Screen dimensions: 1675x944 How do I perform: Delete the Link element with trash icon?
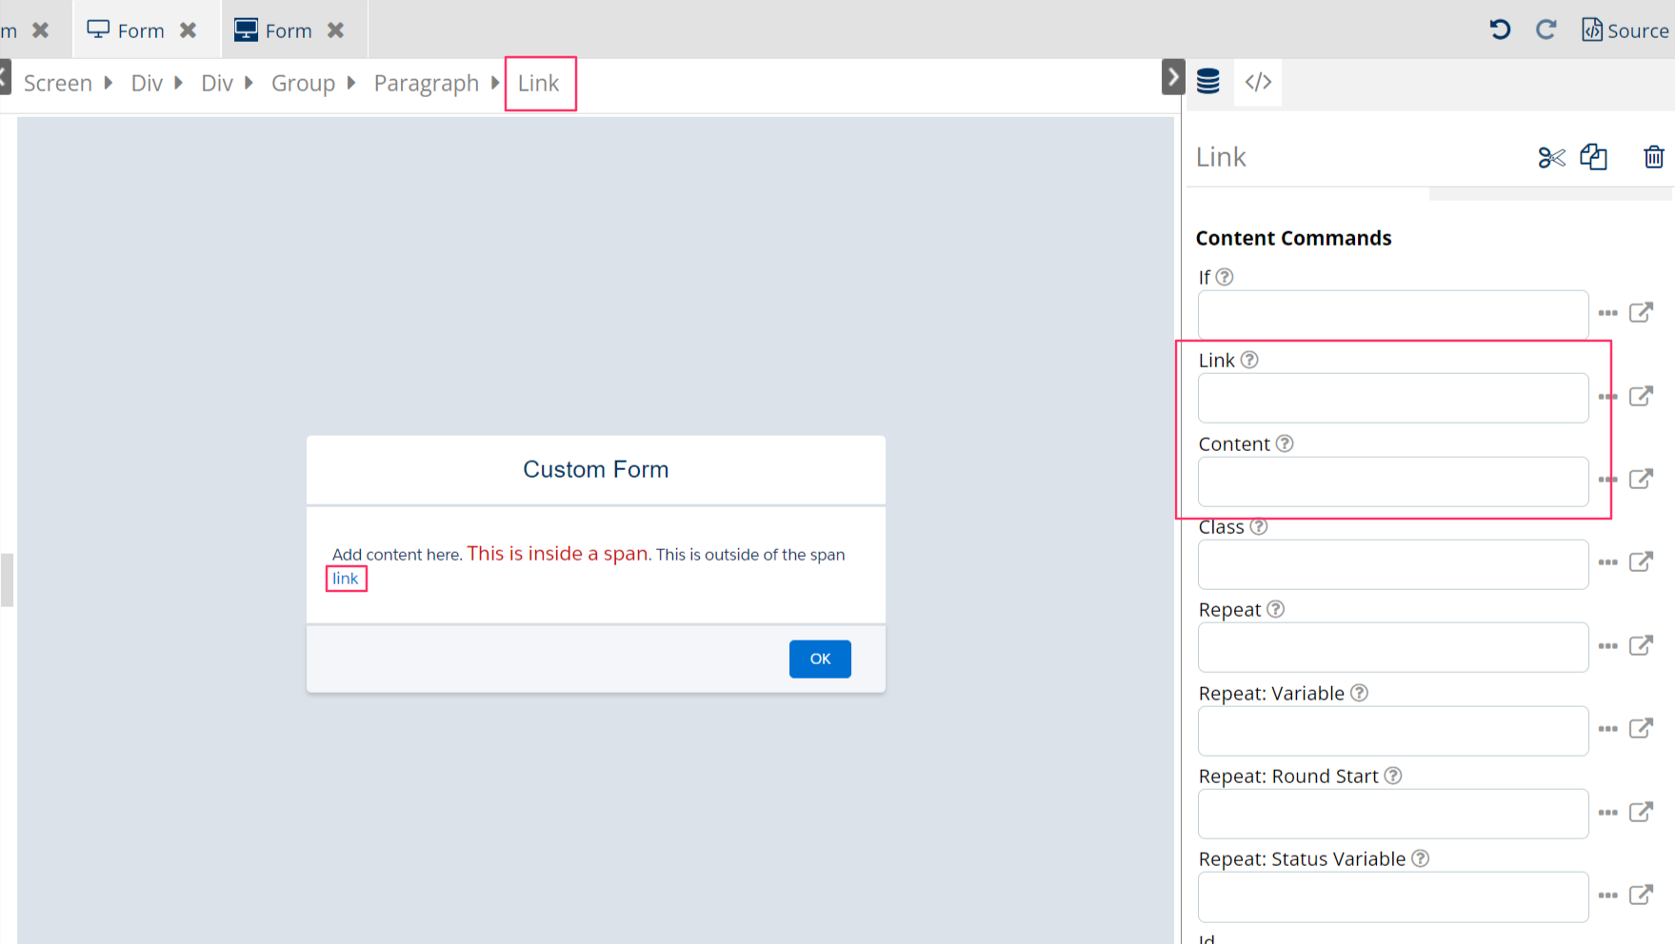(x=1653, y=157)
